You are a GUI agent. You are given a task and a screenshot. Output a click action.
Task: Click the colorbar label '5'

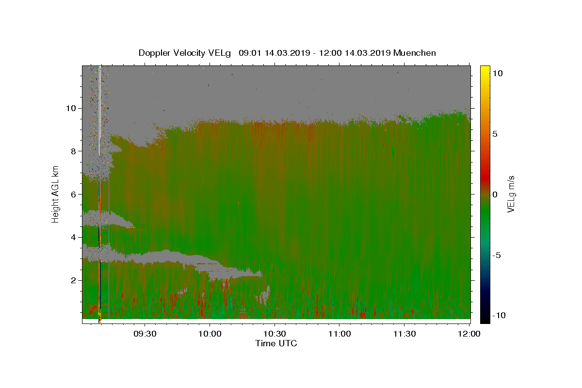495,133
